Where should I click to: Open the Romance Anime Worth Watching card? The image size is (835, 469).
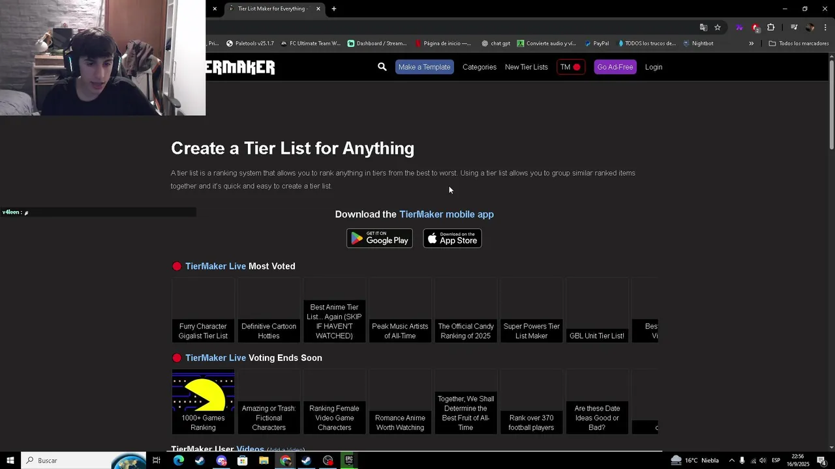click(400, 401)
